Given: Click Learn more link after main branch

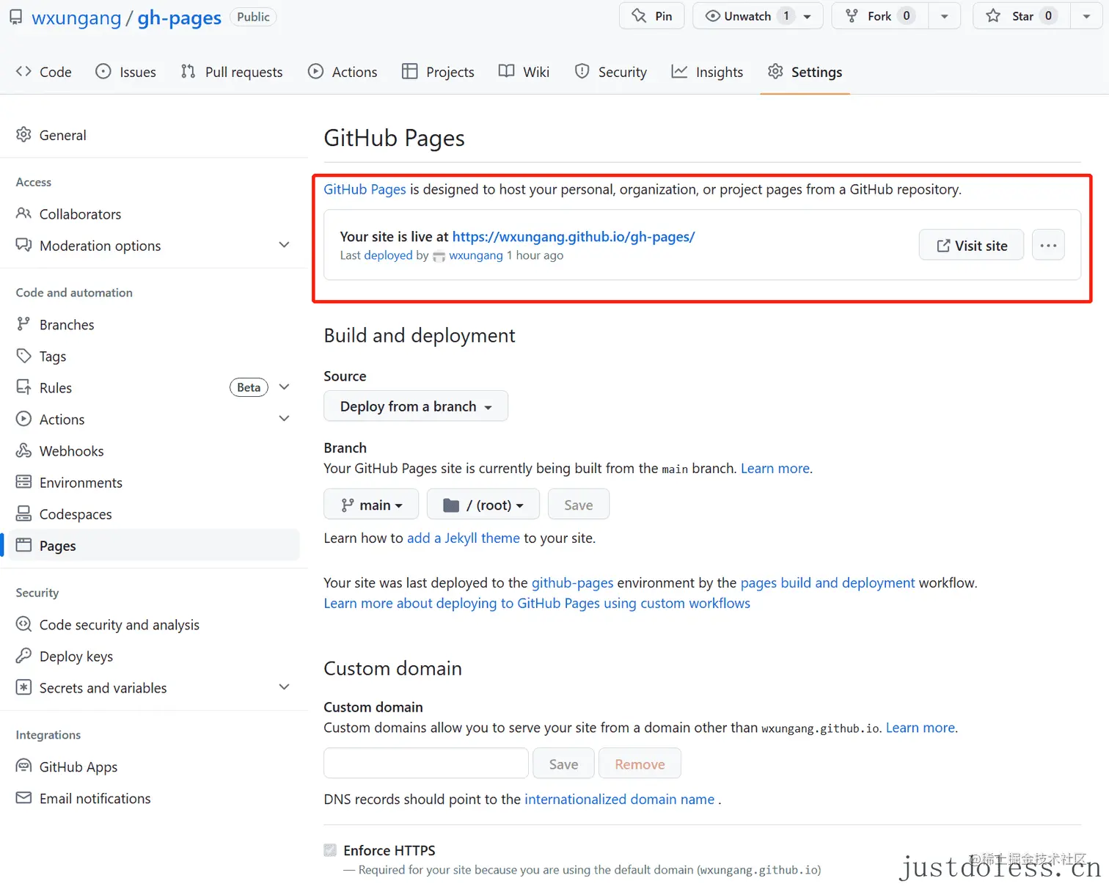Looking at the screenshot, I should [775, 468].
